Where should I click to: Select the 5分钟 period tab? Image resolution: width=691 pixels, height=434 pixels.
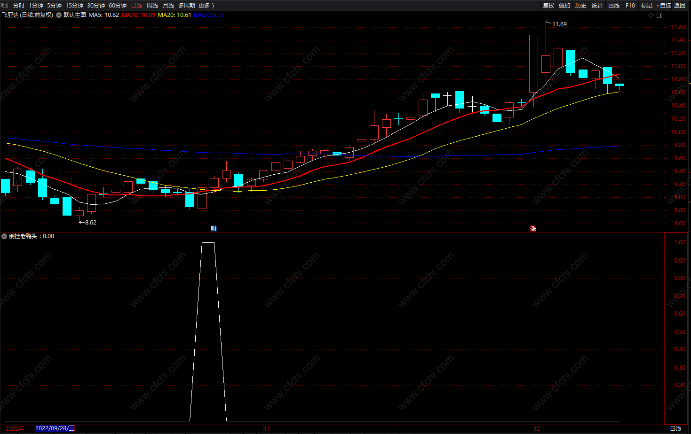(54, 6)
